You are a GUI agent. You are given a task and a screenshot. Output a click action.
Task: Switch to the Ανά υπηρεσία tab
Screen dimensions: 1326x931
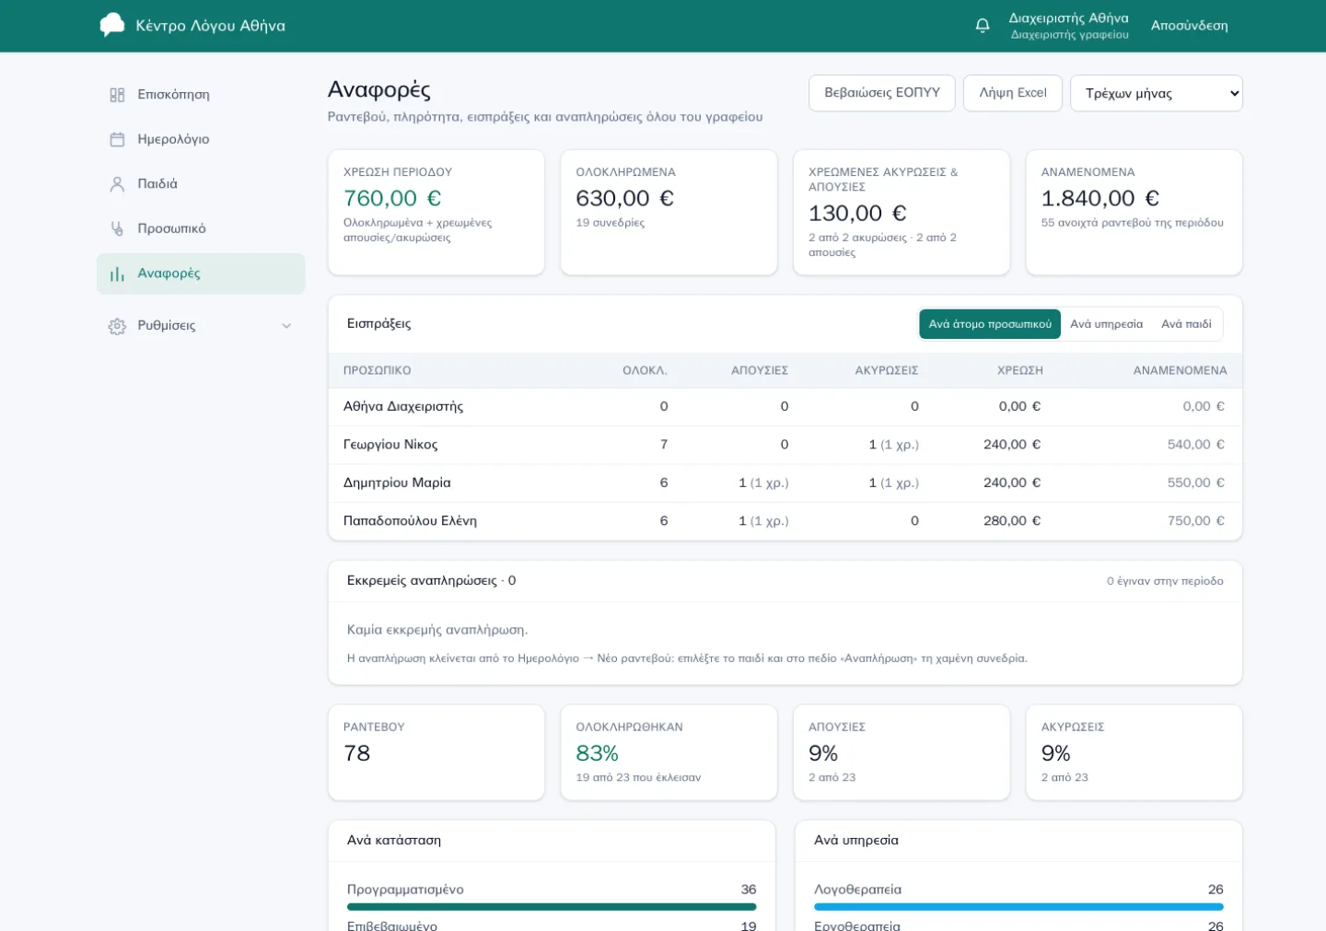[x=1106, y=324]
